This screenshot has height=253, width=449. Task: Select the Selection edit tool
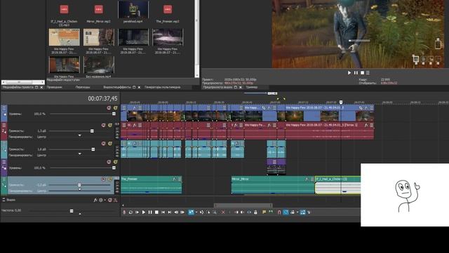[208, 212]
